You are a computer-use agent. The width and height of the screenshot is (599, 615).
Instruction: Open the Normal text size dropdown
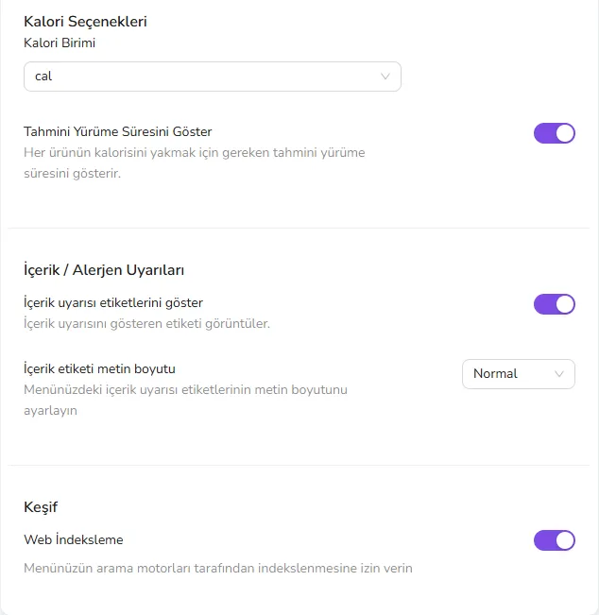[x=518, y=374]
